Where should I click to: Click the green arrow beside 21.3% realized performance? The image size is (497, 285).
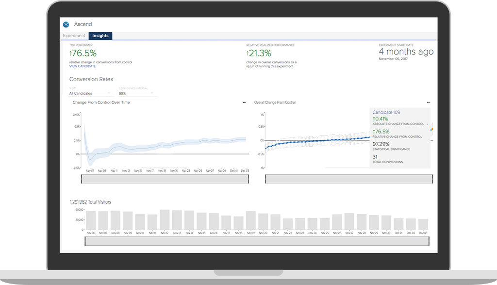[x=248, y=53]
